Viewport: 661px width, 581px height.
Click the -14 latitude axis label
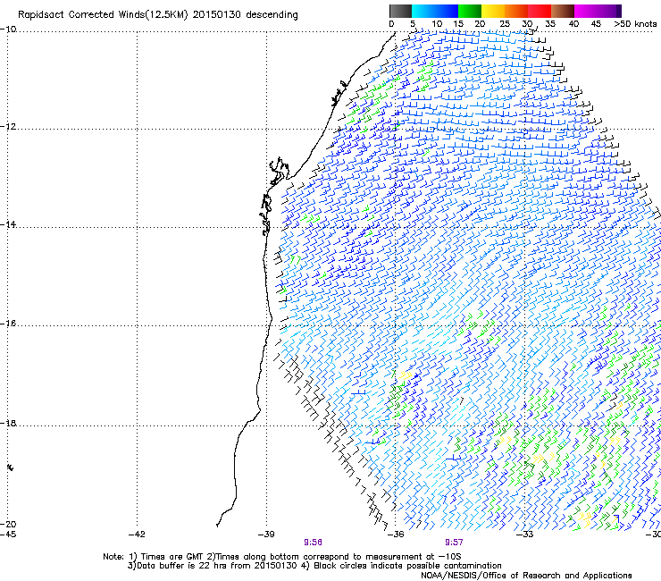tap(8, 225)
